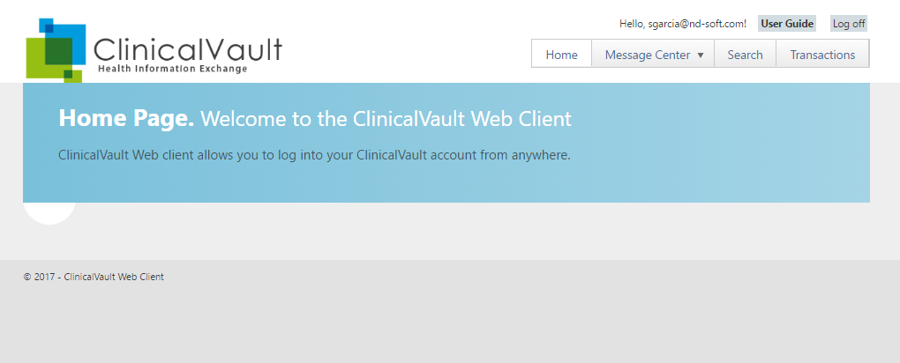This screenshot has height=363, width=900.
Task: Click the ClinicalVault wordmark text
Action: pos(187,49)
